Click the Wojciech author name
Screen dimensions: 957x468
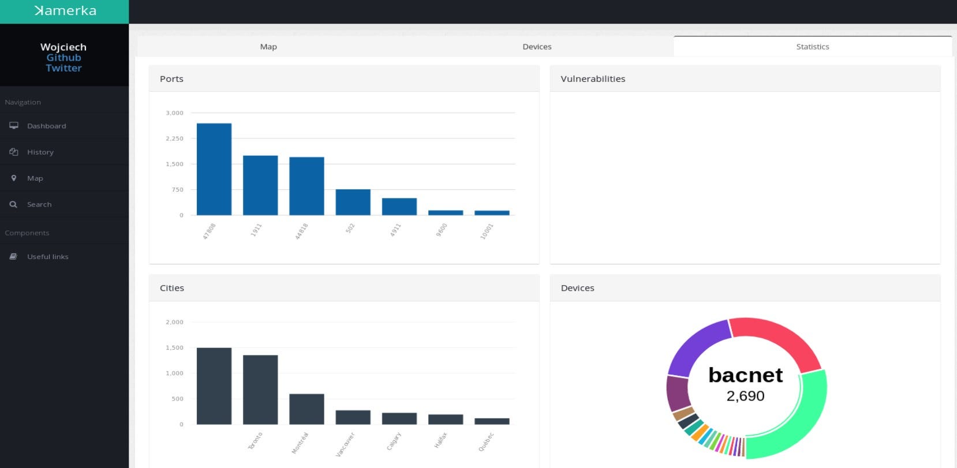coord(63,47)
